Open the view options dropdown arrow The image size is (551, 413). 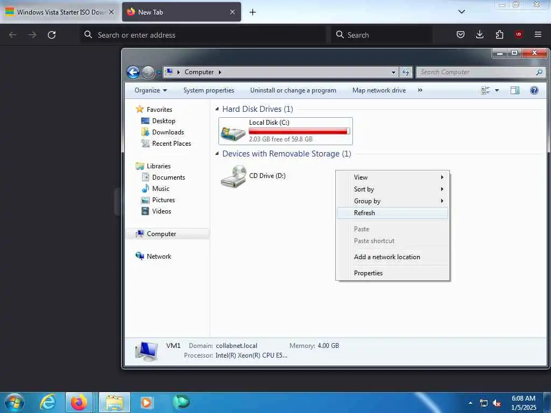(x=497, y=90)
